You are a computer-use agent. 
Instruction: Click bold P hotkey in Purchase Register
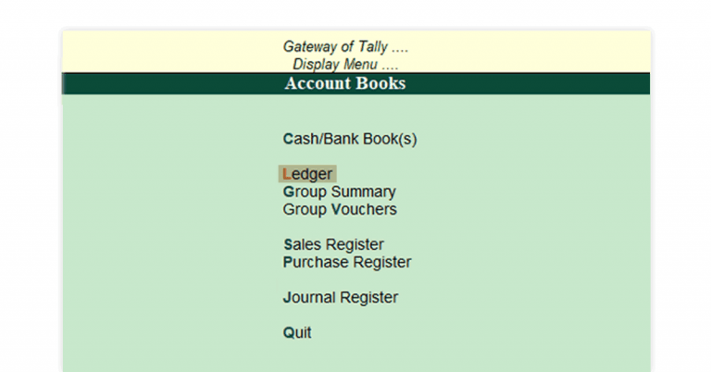click(288, 263)
